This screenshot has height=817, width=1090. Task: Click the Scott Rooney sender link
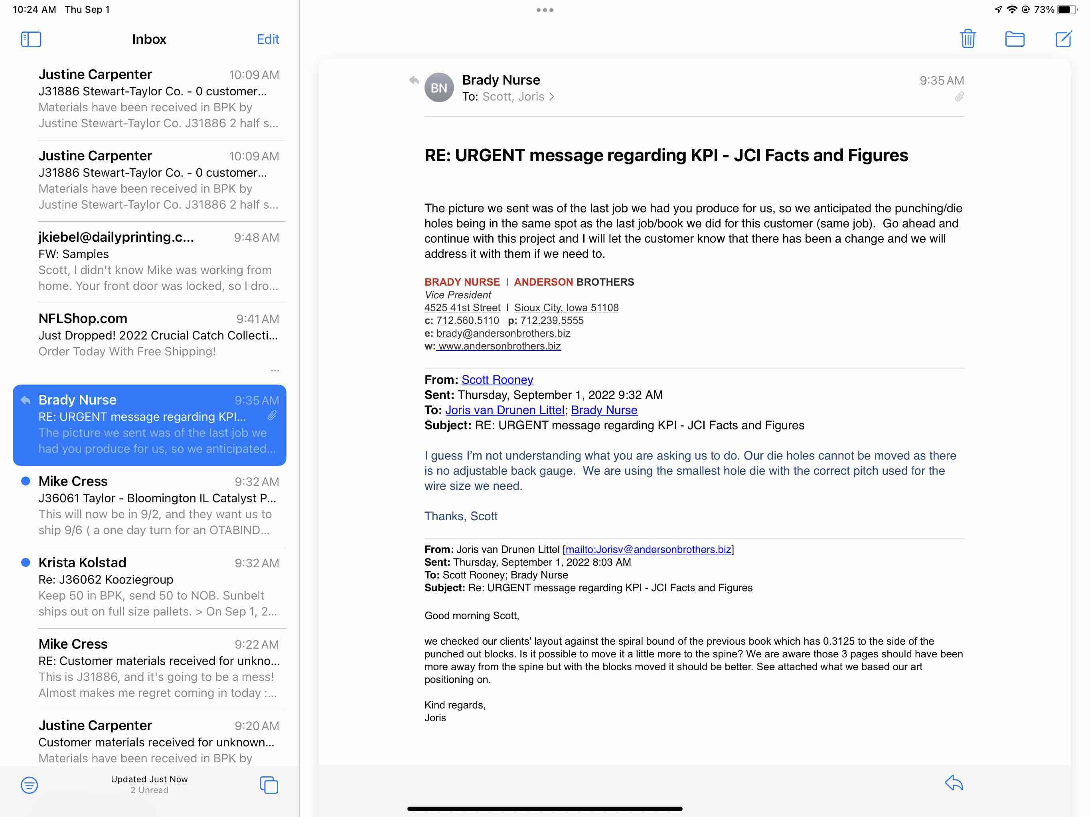(497, 379)
